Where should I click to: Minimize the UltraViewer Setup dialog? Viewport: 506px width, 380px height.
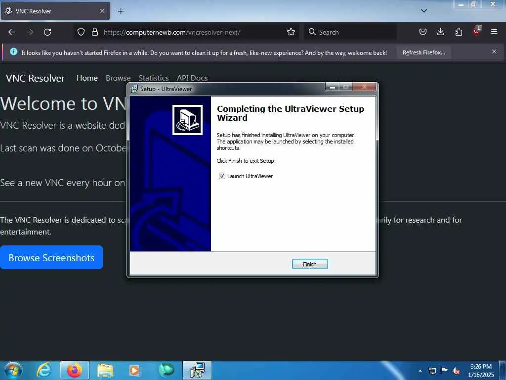point(333,87)
